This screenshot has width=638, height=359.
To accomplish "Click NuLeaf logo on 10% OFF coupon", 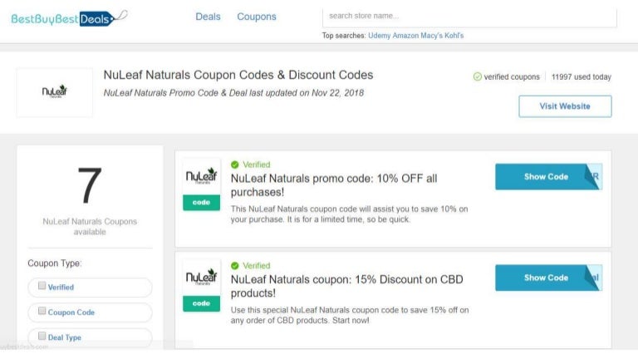I will tap(202, 176).
